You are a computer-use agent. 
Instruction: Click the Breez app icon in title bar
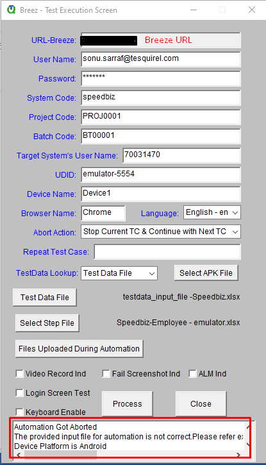(x=12, y=10)
